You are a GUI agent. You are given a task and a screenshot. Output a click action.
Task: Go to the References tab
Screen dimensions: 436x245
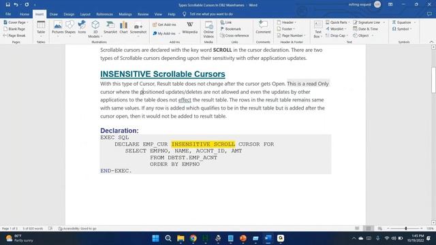104,14
